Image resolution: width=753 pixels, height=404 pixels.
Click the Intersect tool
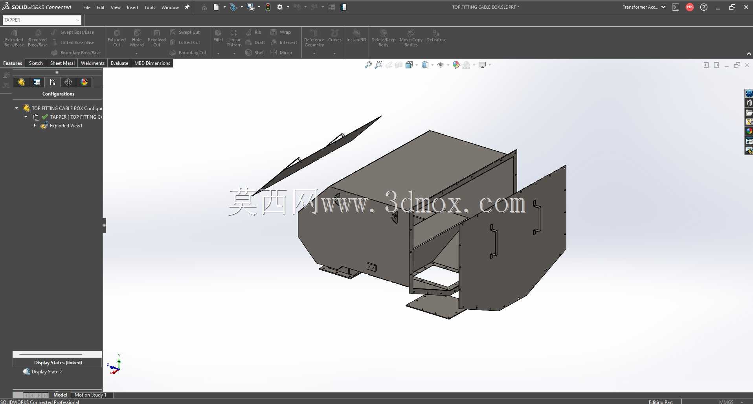tap(284, 42)
